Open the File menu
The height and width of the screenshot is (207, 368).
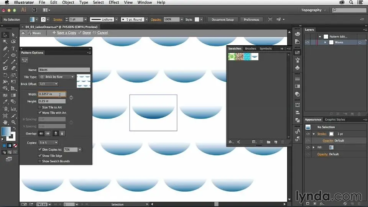(42, 2)
